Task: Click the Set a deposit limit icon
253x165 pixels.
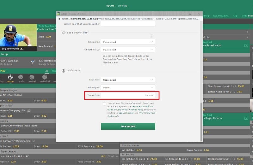Action: 64,32
